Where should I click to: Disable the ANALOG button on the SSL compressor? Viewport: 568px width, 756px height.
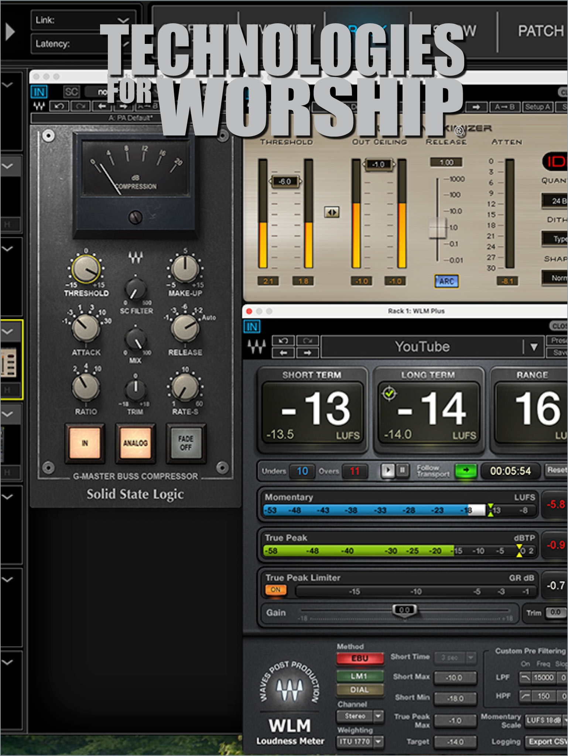pyautogui.click(x=135, y=443)
